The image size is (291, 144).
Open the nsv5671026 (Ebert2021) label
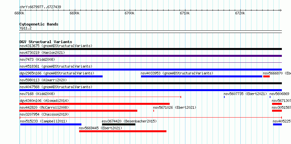(x=175, y=107)
